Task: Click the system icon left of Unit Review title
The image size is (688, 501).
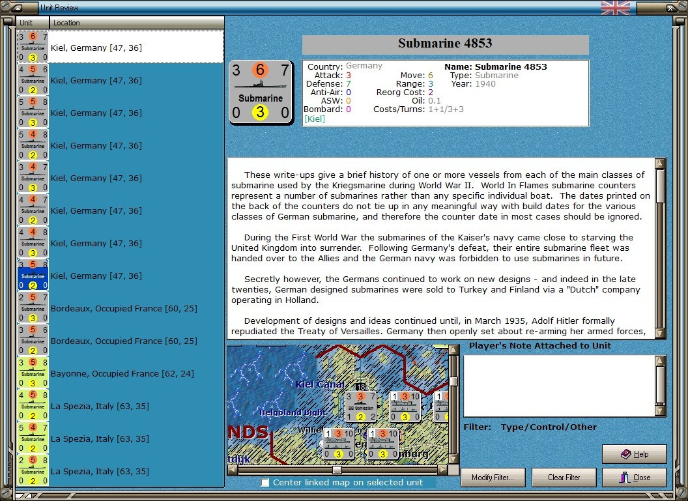Action: coord(18,7)
